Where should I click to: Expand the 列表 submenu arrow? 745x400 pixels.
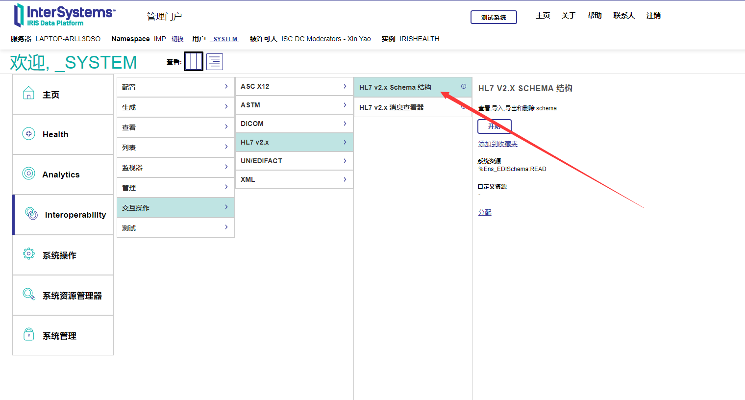click(x=226, y=147)
